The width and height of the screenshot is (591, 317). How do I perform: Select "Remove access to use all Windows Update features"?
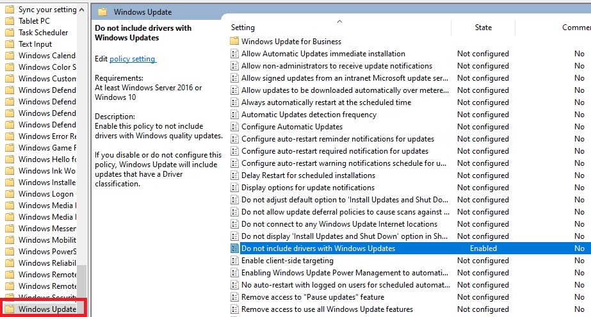click(x=327, y=309)
